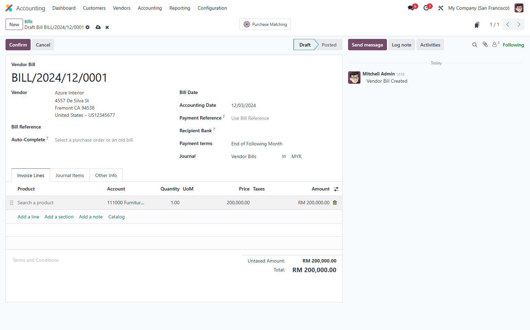
Task: Open the Activities button in chatter
Action: (x=430, y=45)
